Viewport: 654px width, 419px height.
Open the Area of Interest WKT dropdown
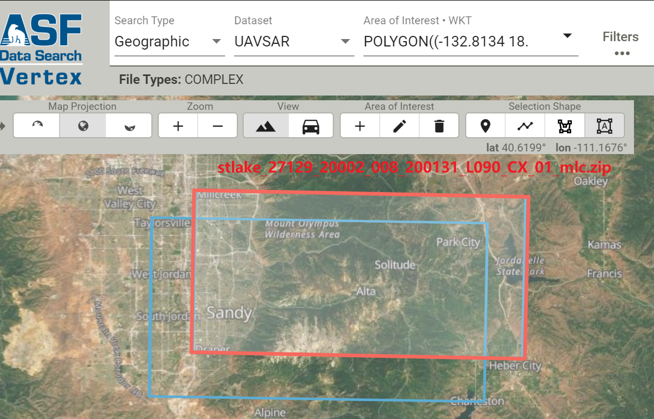566,35
